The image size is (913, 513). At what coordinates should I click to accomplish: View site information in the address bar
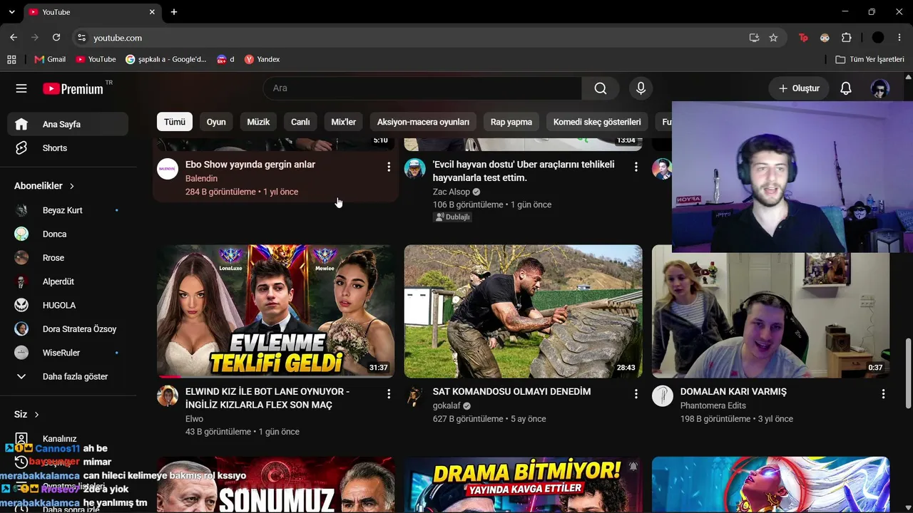81,38
